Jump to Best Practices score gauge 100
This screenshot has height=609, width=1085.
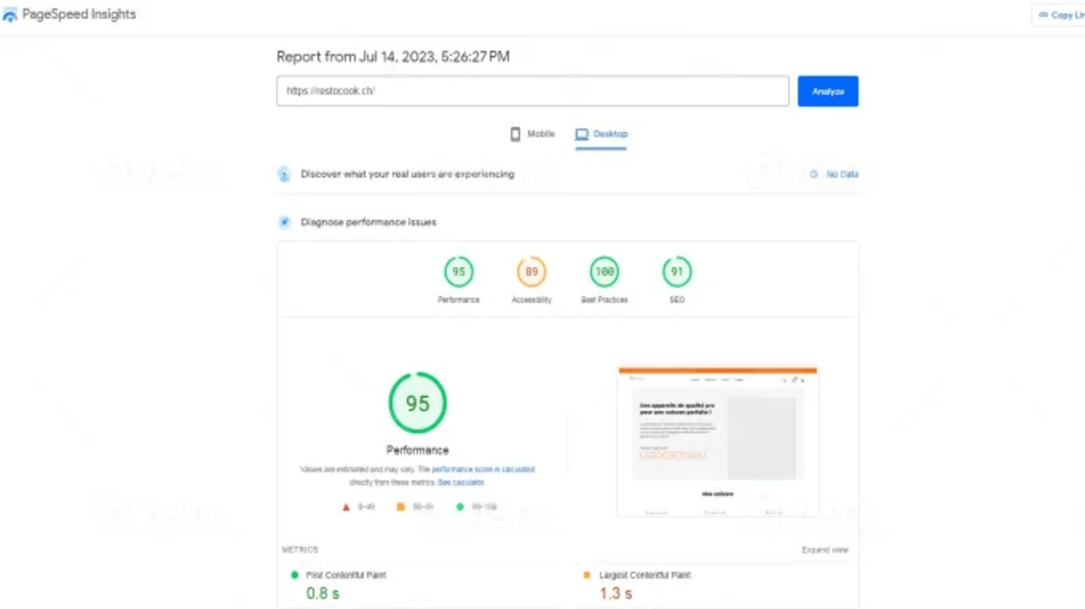[x=604, y=272]
